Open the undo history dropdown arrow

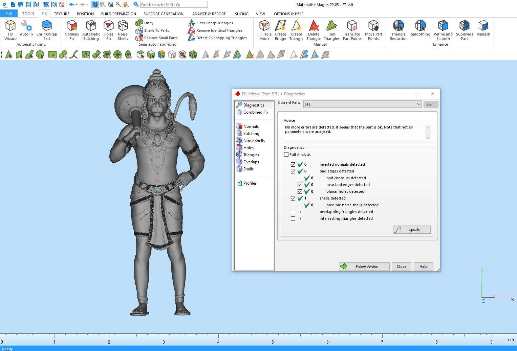[x=77, y=5]
